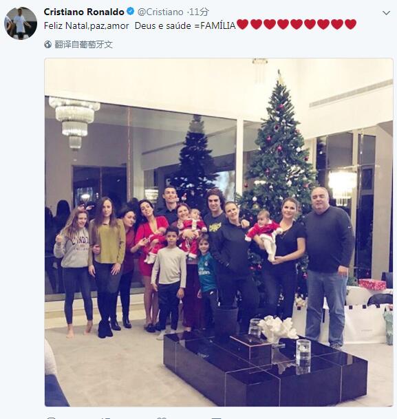This screenshot has height=419, width=397.
Task: Open the attached family photo
Action: [x=219, y=233]
